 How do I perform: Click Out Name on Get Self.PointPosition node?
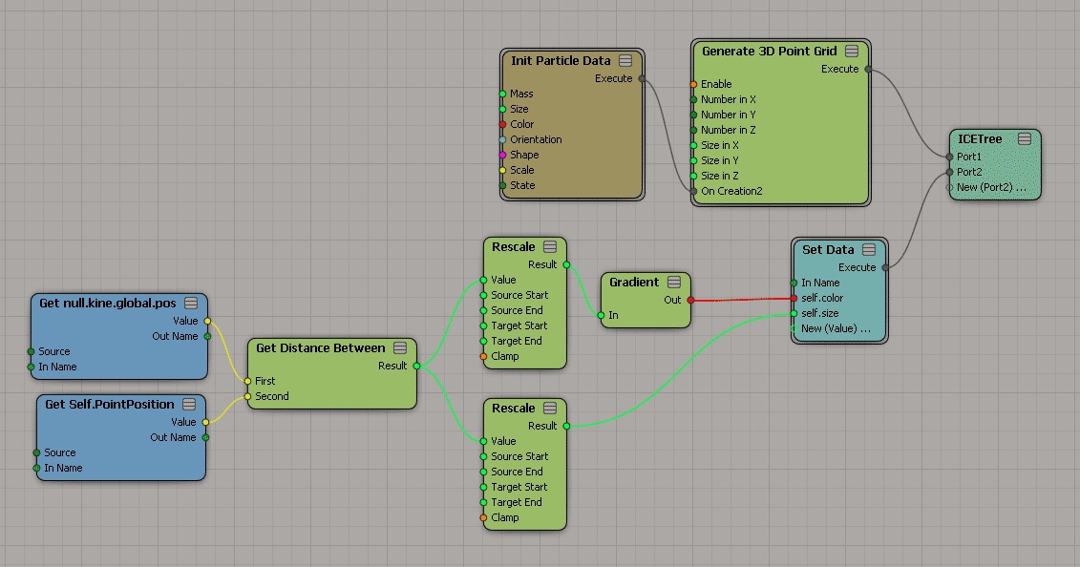click(173, 437)
